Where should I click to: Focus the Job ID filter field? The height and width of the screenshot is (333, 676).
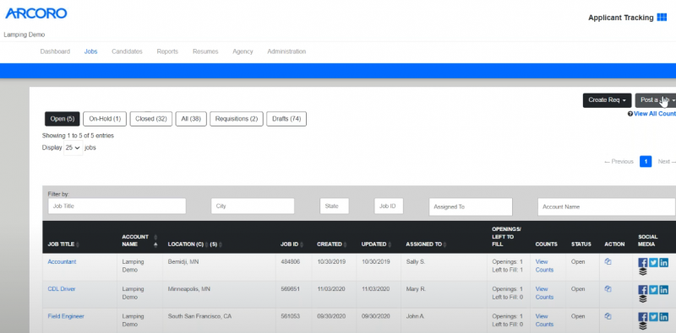pyautogui.click(x=389, y=206)
